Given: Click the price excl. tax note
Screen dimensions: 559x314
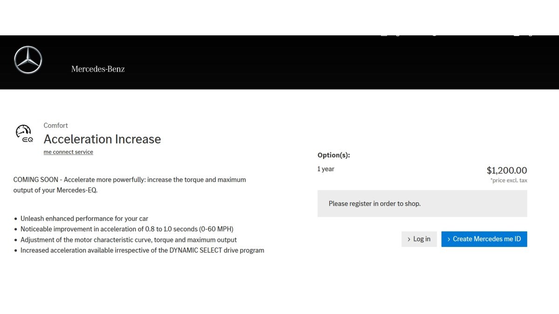Looking at the screenshot, I should pyautogui.click(x=508, y=180).
